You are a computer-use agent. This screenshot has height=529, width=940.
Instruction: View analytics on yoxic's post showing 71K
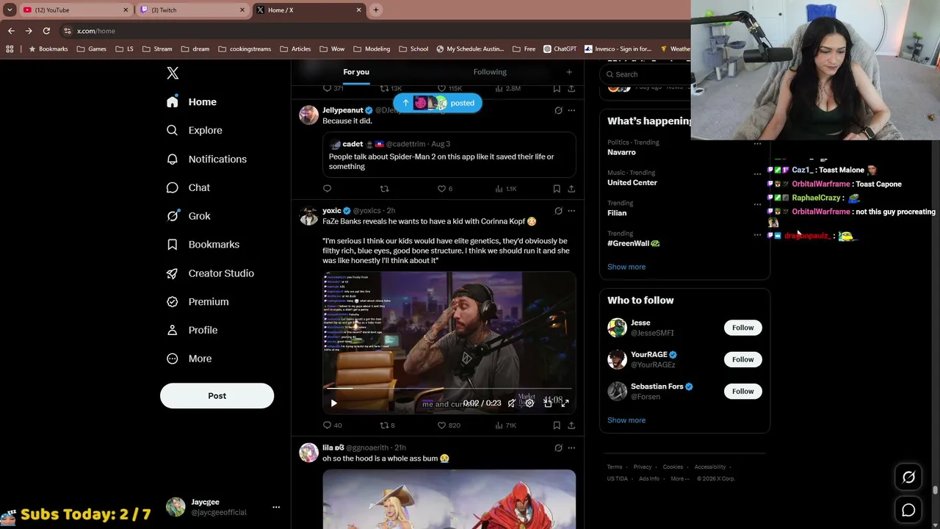(x=505, y=425)
